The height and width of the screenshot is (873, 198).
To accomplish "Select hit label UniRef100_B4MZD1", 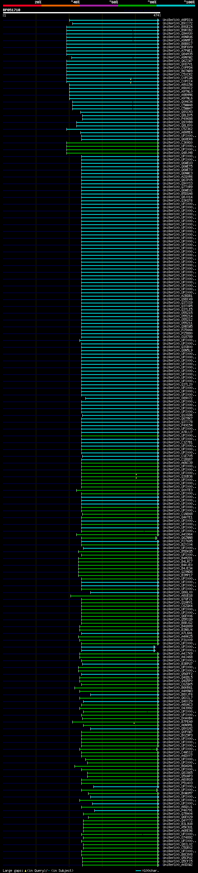I will click(177, 558).
